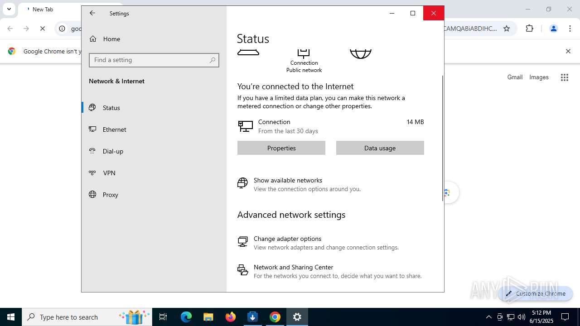Switch to Chrome in taskbar

(x=275, y=317)
